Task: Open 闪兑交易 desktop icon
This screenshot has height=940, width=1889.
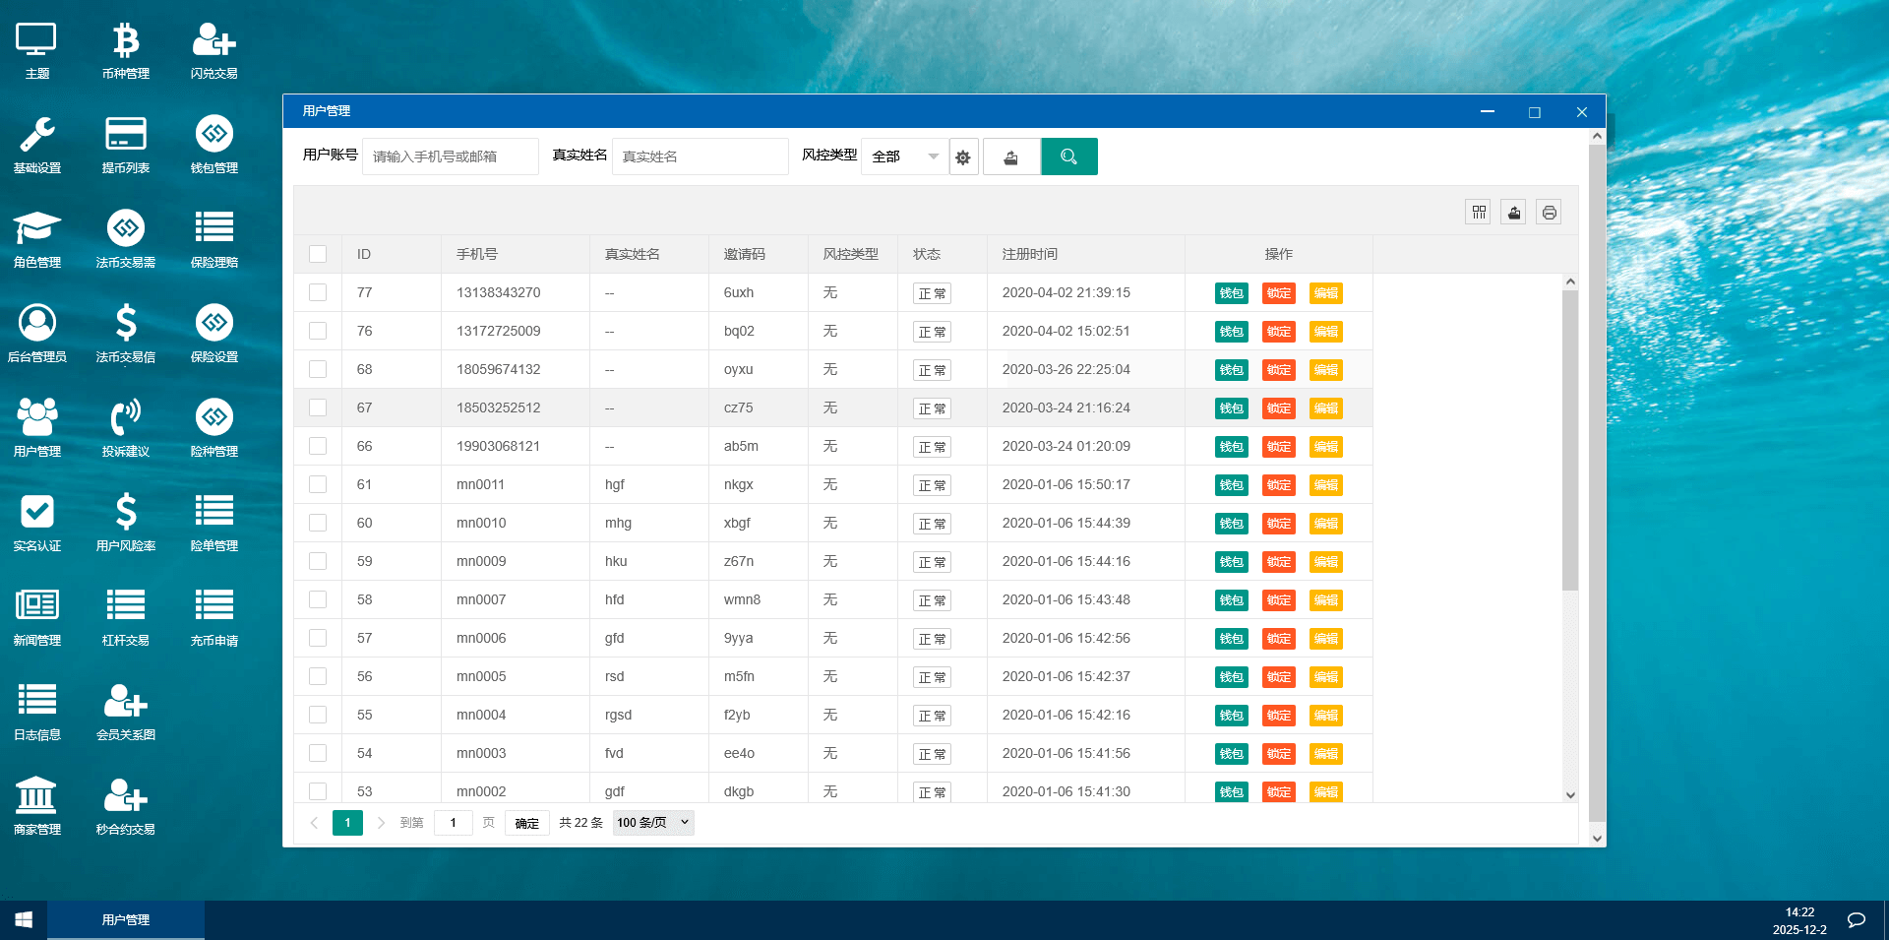Action: [x=213, y=49]
